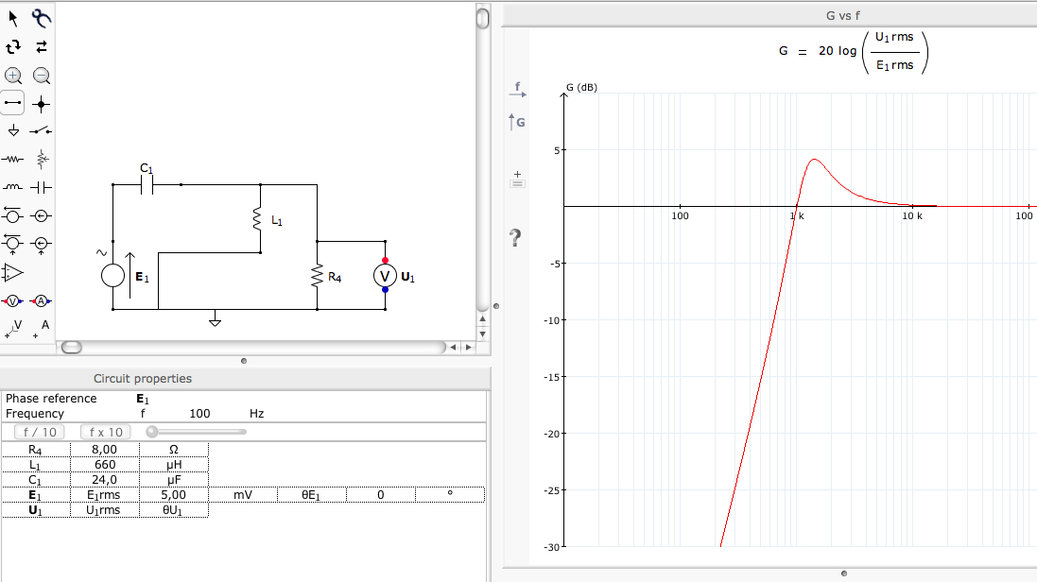Screen dimensions: 1037x582
Task: Toggle the f axis option beside graph
Action: 518,90
